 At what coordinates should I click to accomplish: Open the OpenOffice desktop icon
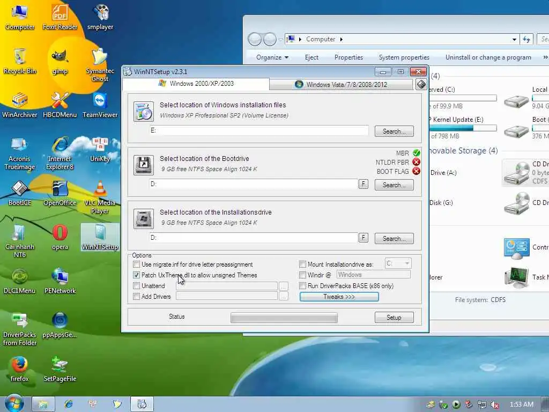pos(60,193)
